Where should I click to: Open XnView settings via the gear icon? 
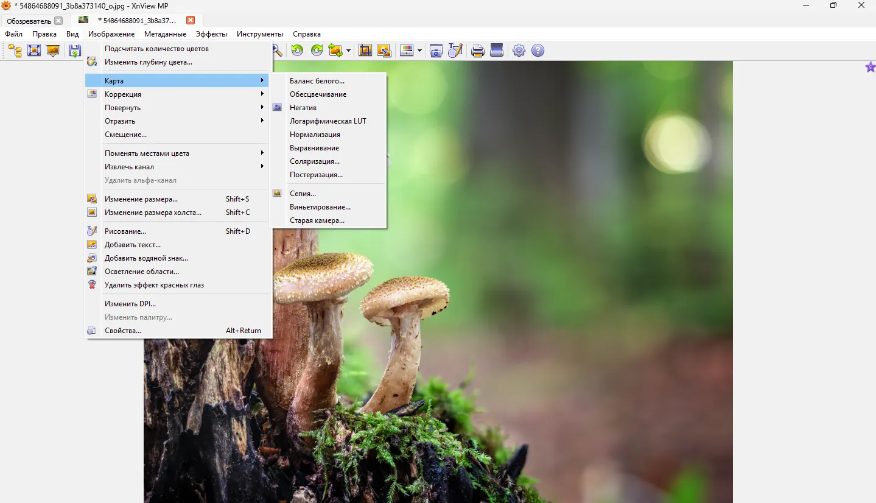pyautogui.click(x=519, y=51)
